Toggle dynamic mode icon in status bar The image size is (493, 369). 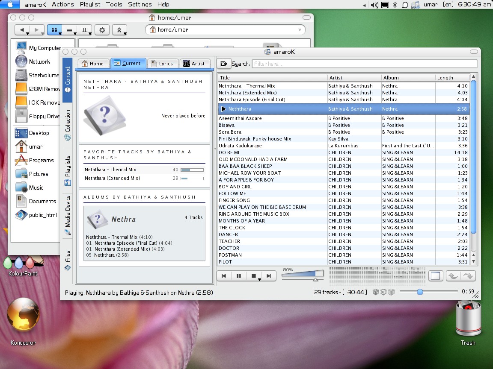coord(391,292)
